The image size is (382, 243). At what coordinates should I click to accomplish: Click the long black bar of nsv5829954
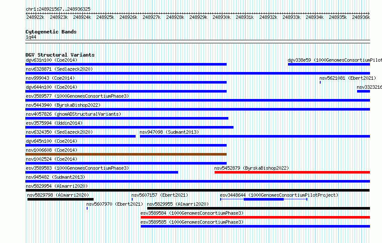point(197,190)
